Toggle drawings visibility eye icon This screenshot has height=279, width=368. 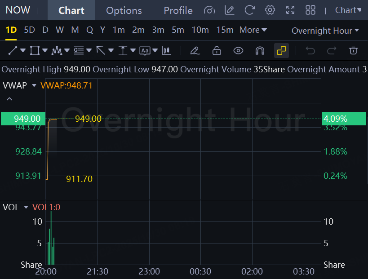tap(238, 51)
